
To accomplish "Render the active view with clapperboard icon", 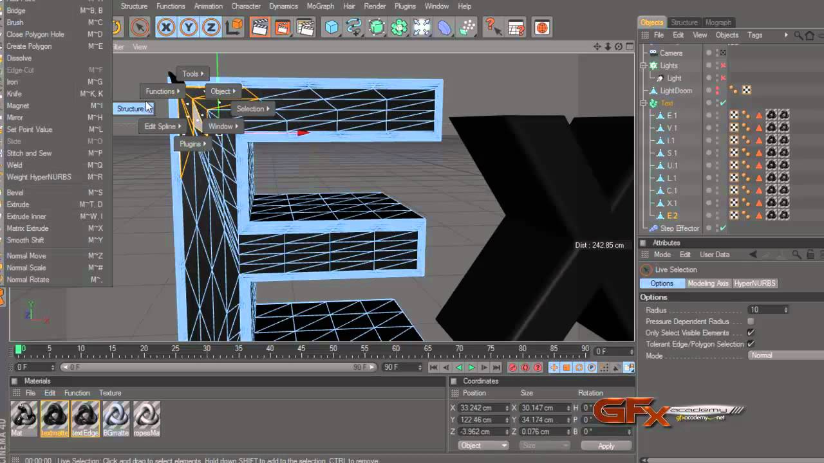I will tap(260, 27).
